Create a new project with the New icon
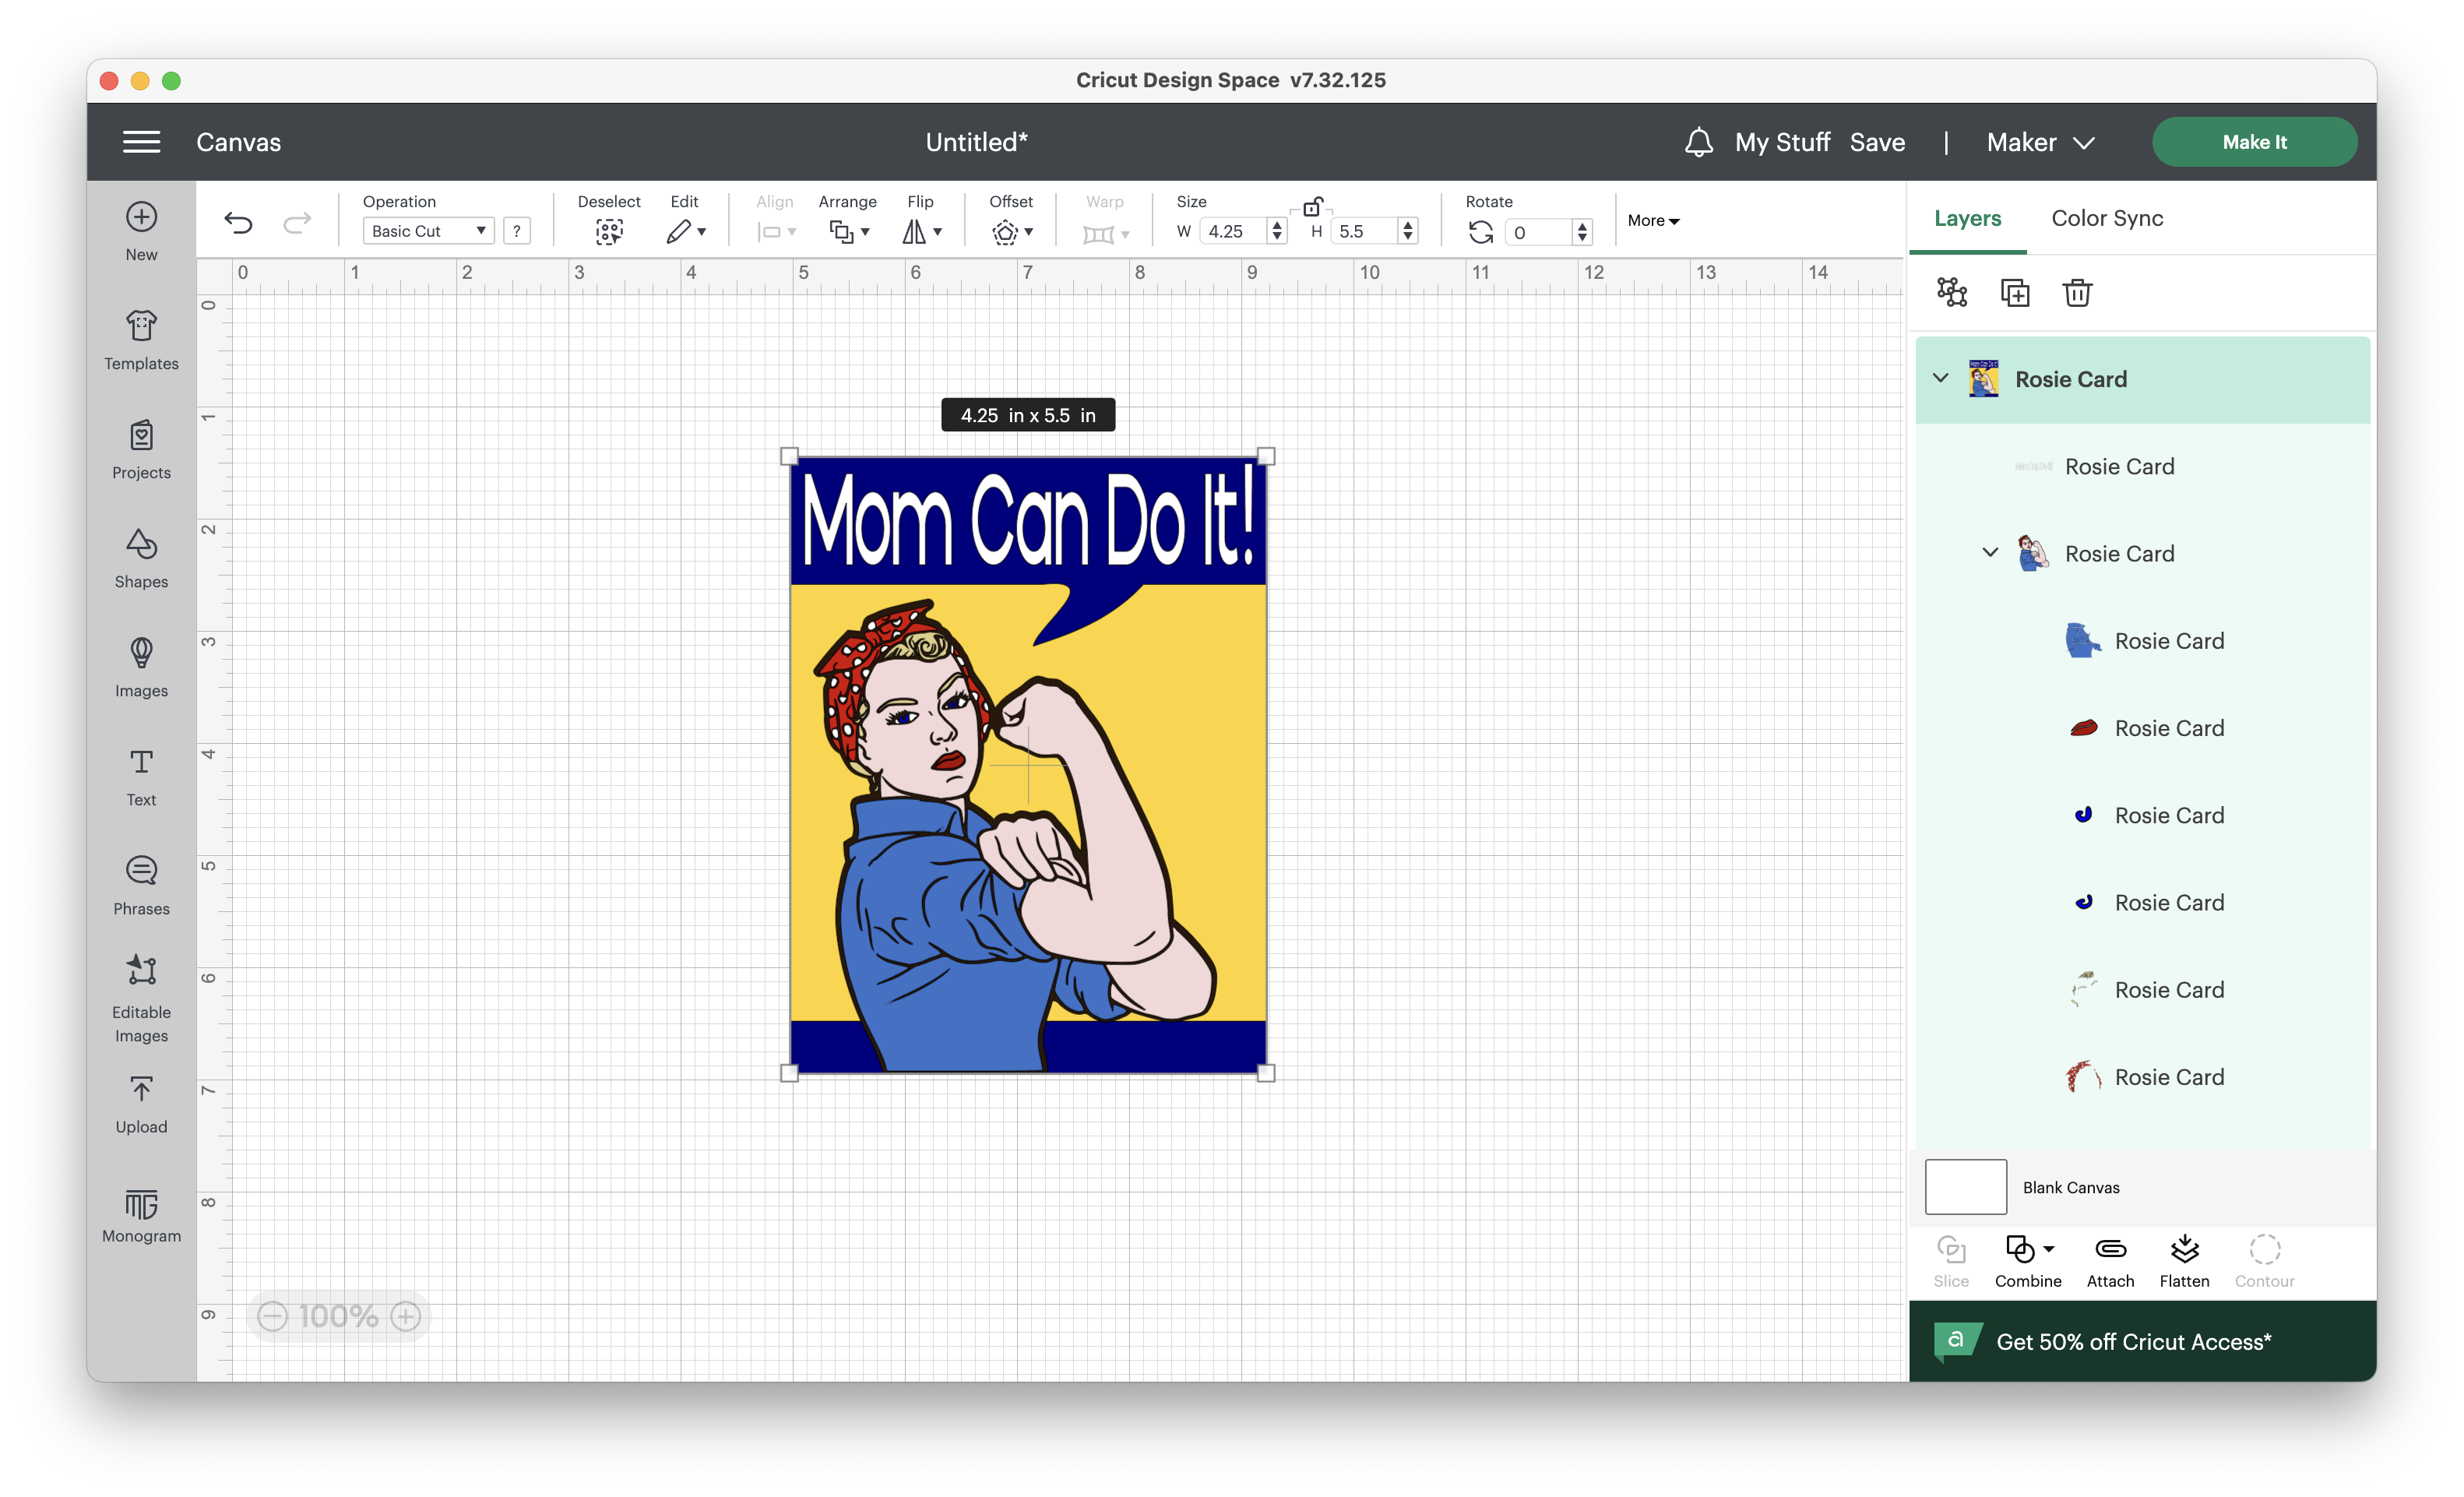2464x1497 pixels. click(x=140, y=228)
